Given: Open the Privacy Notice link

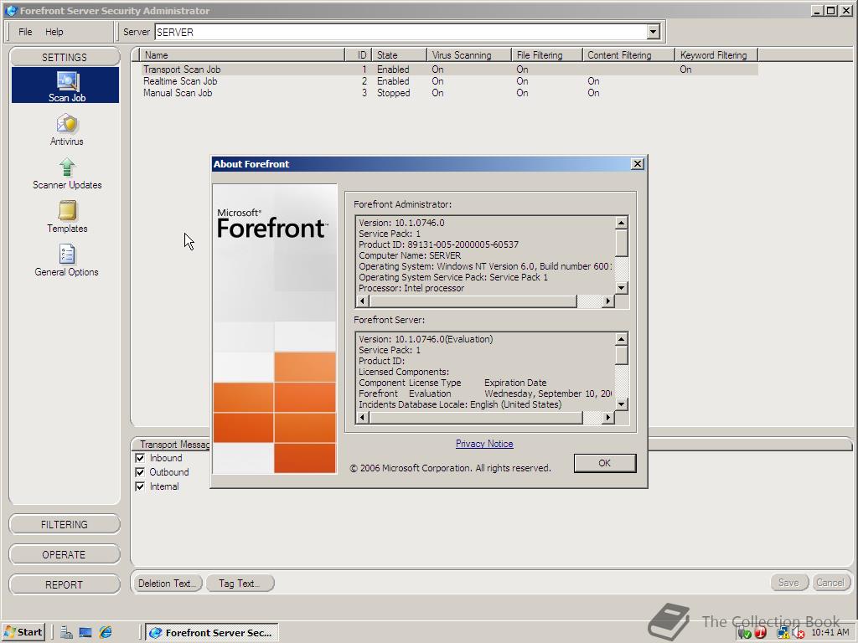Looking at the screenshot, I should point(484,444).
